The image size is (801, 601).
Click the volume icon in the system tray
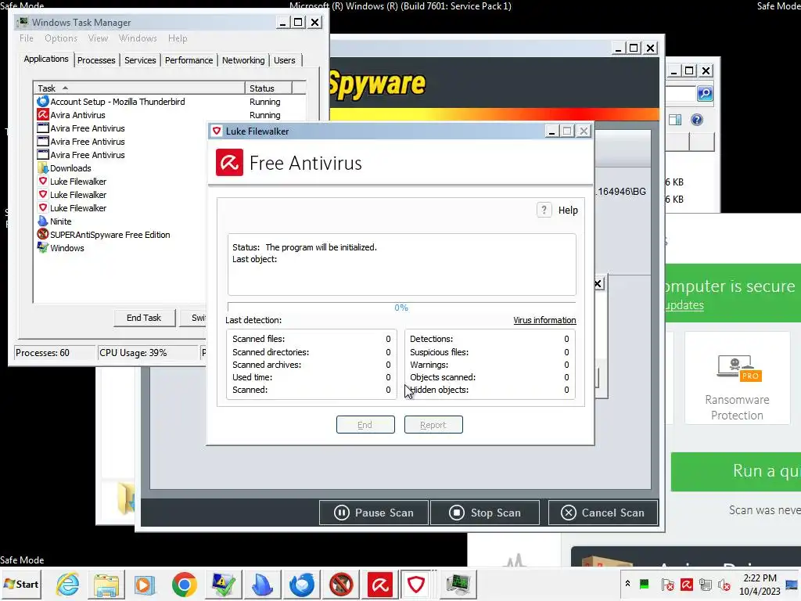click(x=724, y=584)
